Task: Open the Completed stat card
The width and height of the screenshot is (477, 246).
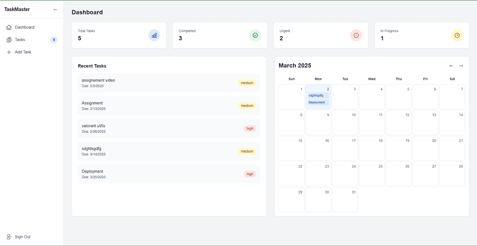Action: pyautogui.click(x=220, y=35)
